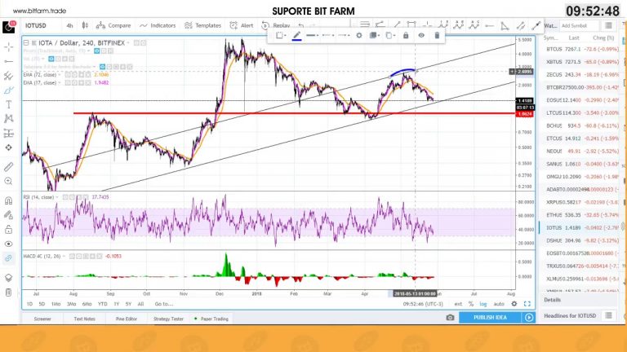Lock the selected drawing
Screen dimensions: 627x352
(406, 36)
